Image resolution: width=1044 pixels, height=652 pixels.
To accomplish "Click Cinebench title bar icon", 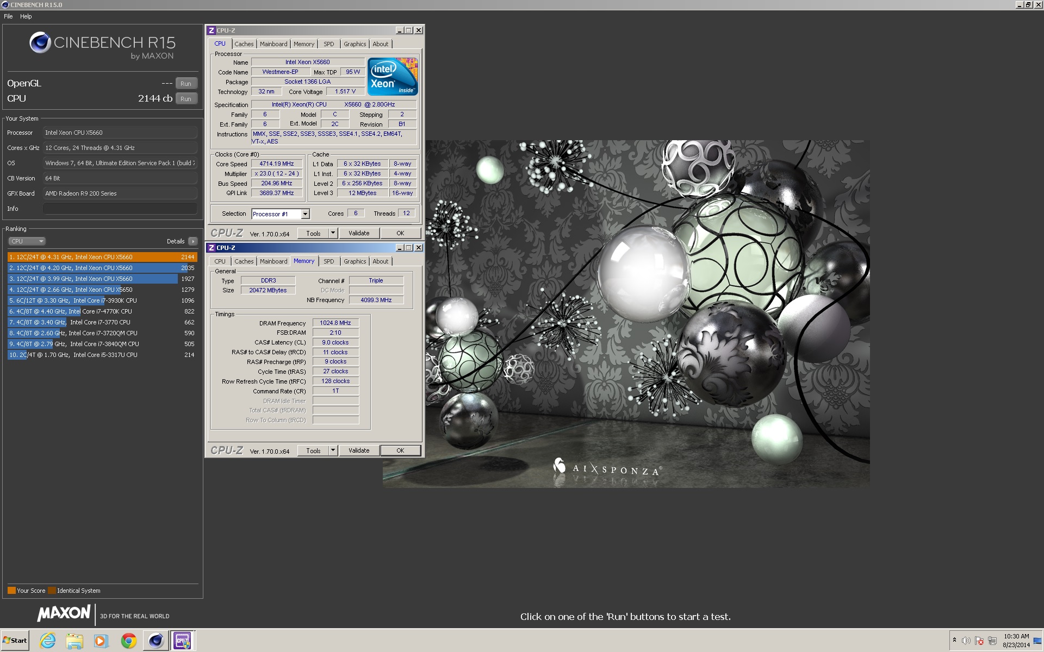I will 5,4.
